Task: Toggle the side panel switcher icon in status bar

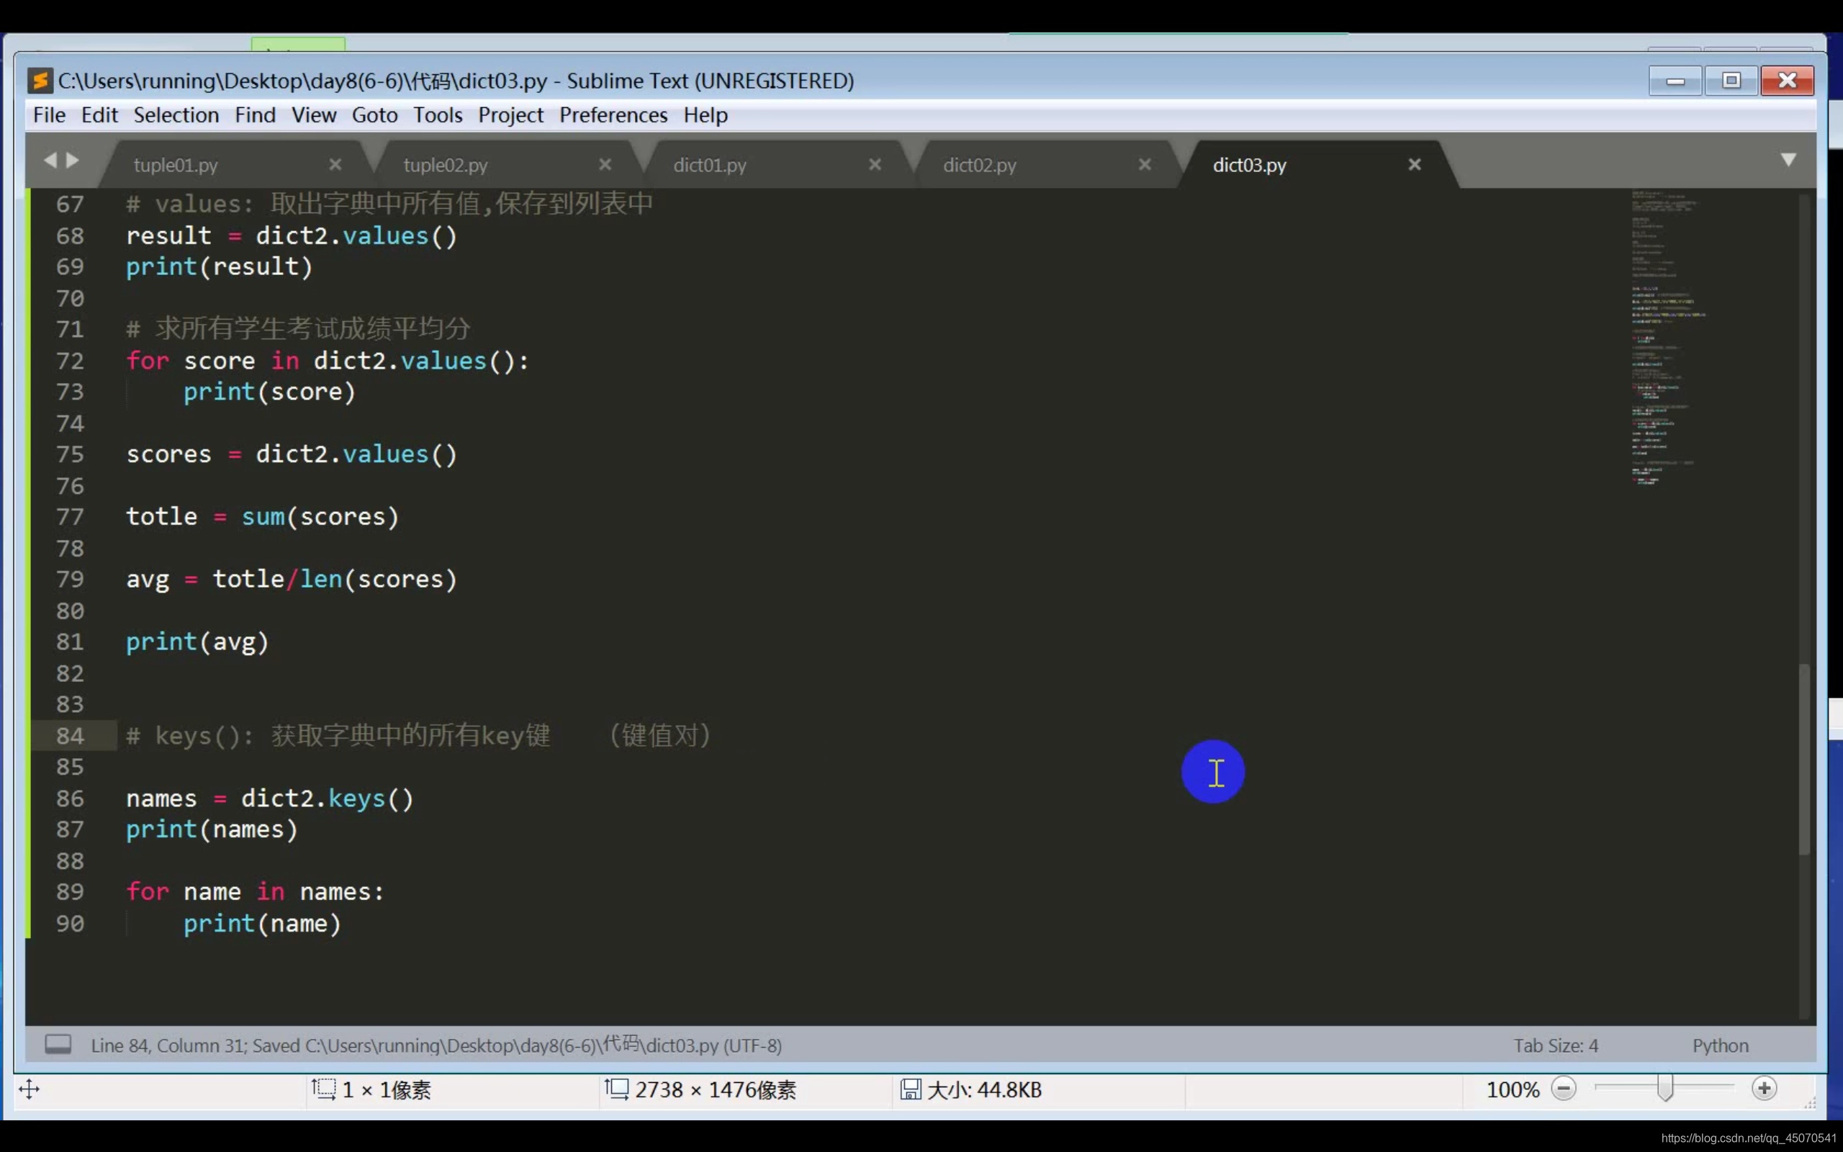Action: pyautogui.click(x=58, y=1044)
